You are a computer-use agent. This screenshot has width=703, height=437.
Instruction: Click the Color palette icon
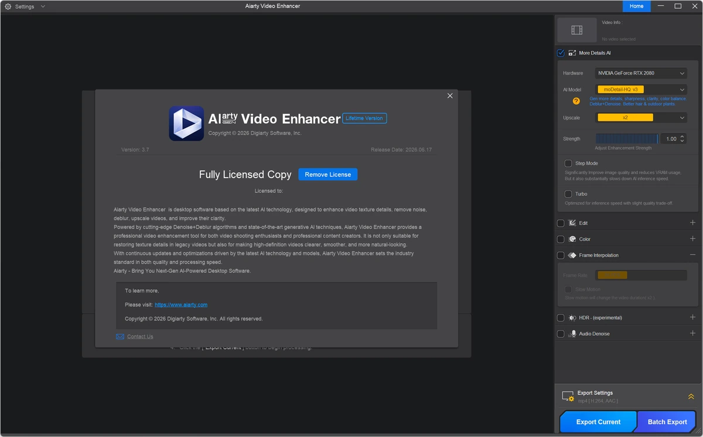(x=572, y=239)
